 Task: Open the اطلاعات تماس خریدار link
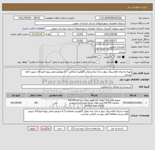click(x=33, y=29)
